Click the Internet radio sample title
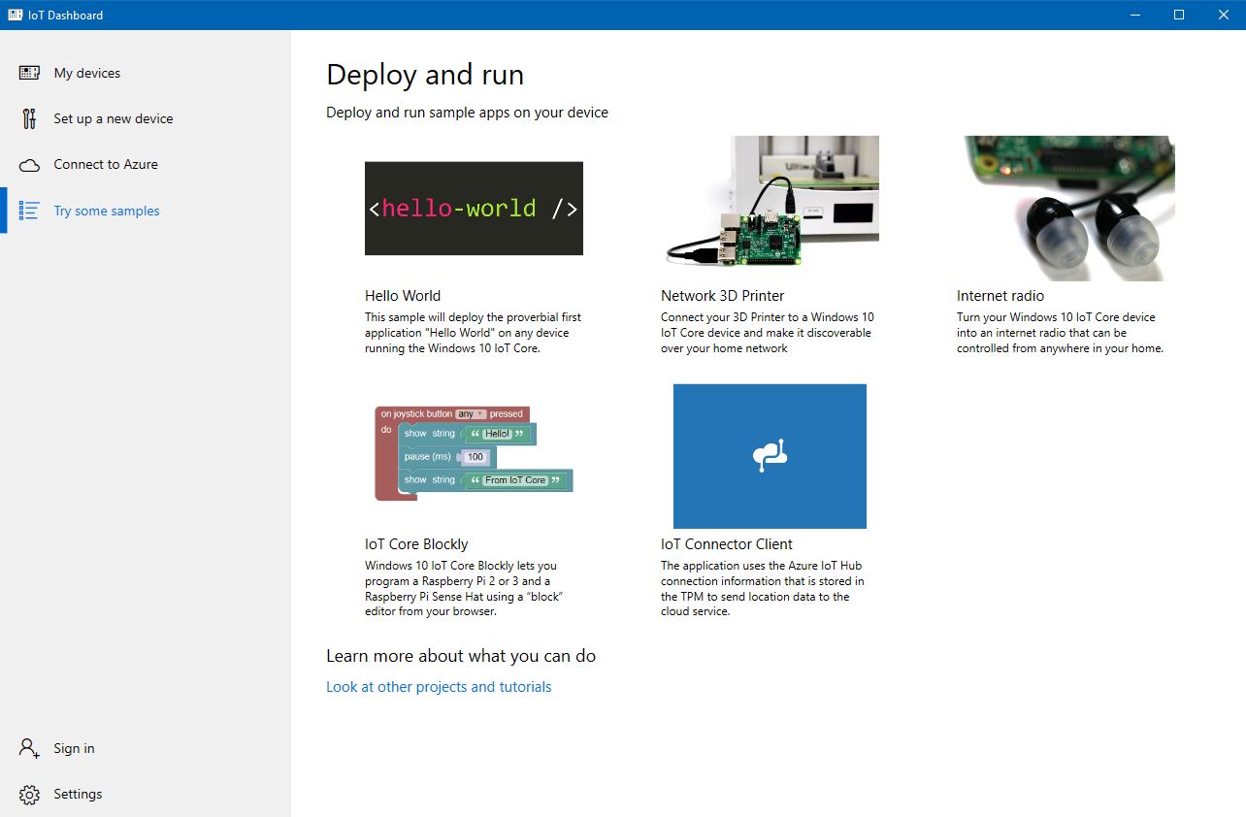 click(1000, 296)
